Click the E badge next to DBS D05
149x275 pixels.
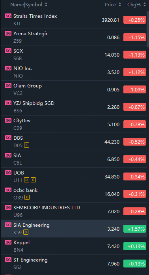pyautogui.click(x=27, y=145)
